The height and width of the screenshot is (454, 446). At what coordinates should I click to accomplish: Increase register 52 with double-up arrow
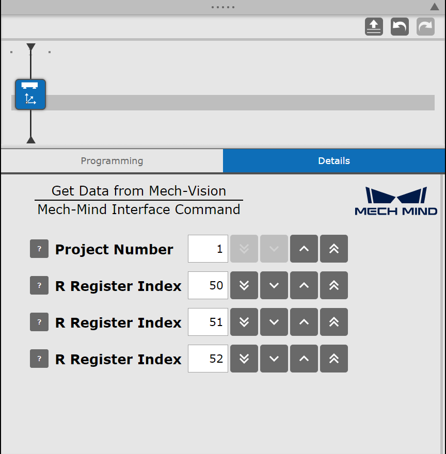(x=334, y=359)
